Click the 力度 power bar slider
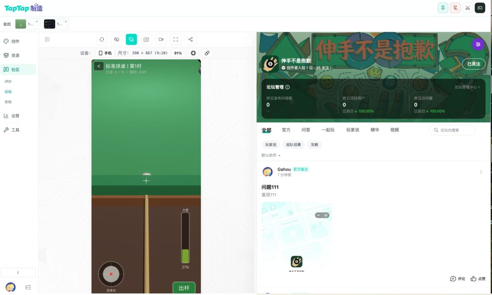The height and width of the screenshot is (295, 492). coord(185,238)
